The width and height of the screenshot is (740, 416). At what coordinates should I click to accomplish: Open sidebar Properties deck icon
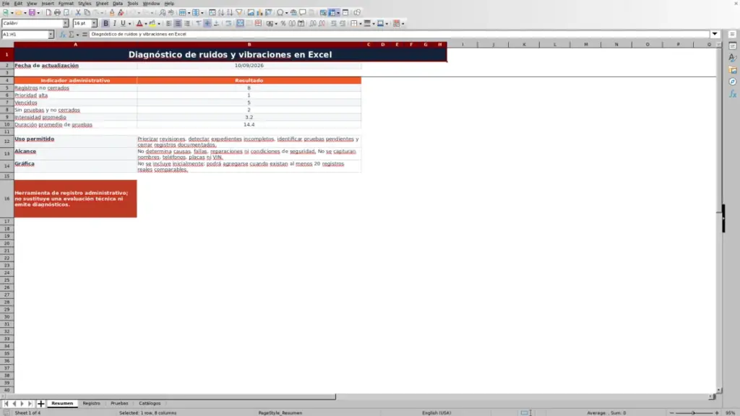pos(733,46)
